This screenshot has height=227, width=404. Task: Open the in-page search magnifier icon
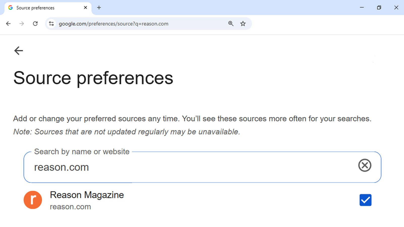[x=231, y=23]
